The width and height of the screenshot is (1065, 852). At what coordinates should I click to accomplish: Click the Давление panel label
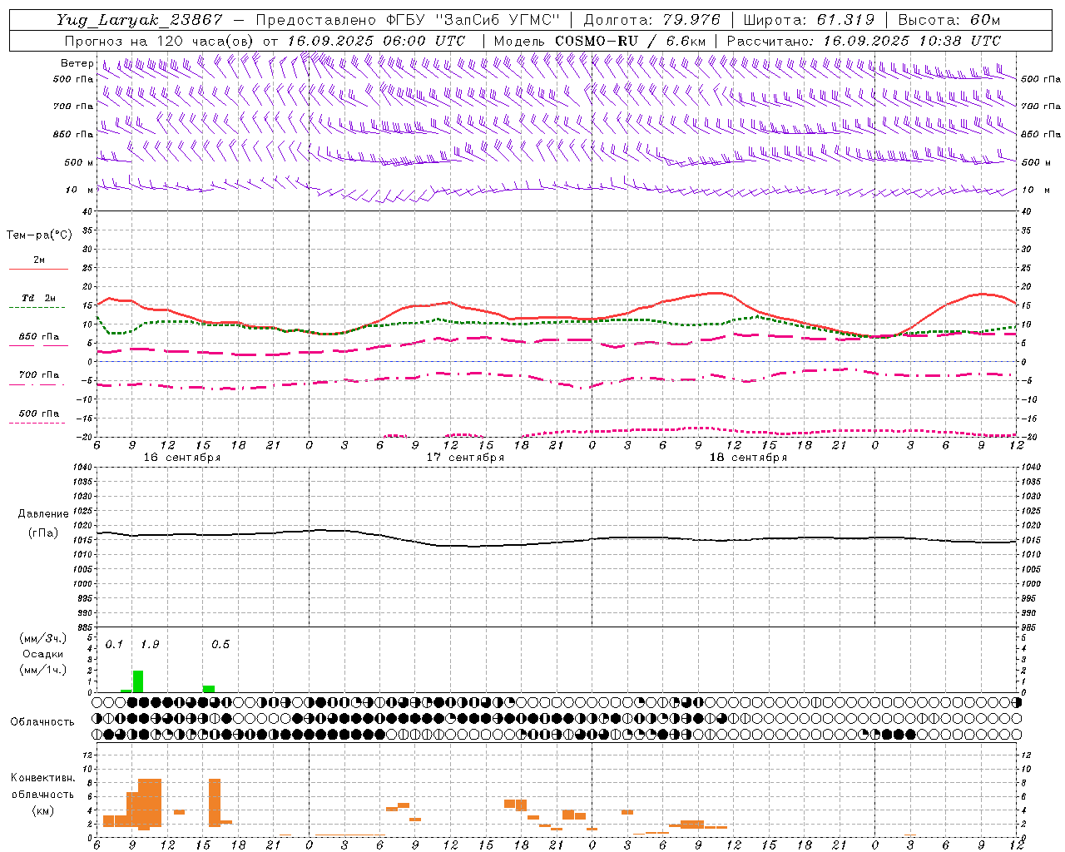point(43,514)
